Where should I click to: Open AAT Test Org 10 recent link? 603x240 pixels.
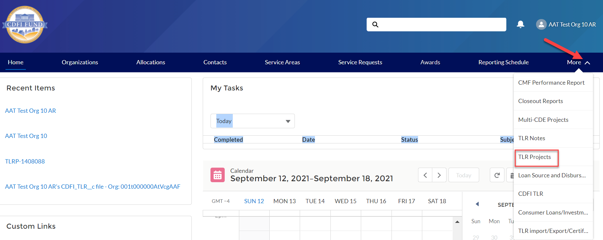tap(26, 136)
